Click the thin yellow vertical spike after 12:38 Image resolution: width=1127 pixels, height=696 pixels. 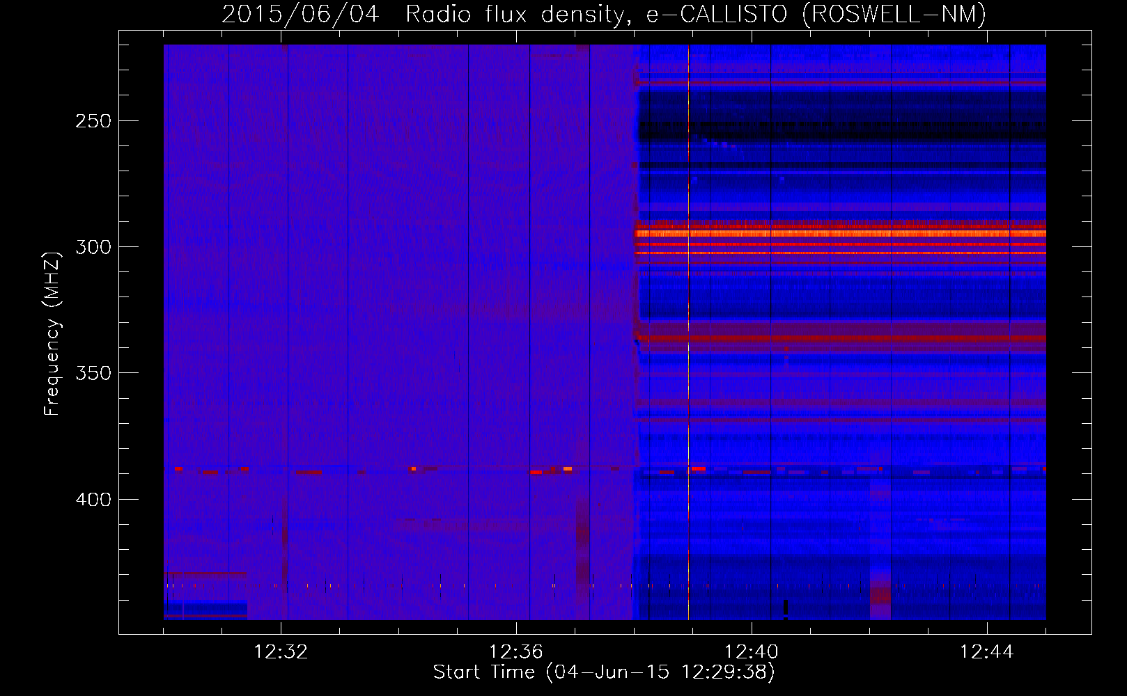point(688,332)
